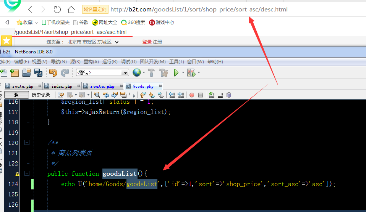
Task: Click the Build Project hammer icon
Action: click(x=151, y=72)
